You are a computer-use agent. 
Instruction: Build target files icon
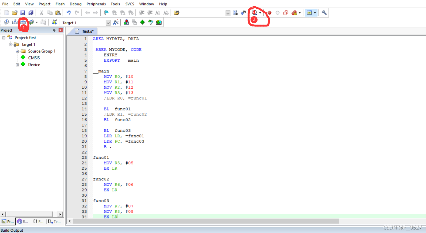(15, 22)
